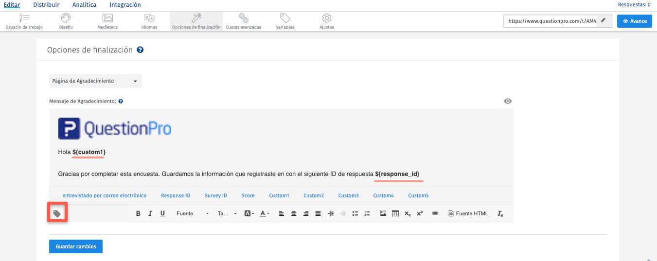This screenshot has height=261, width=657.
Task: Click the QuestionPro logo image
Action: click(x=115, y=129)
